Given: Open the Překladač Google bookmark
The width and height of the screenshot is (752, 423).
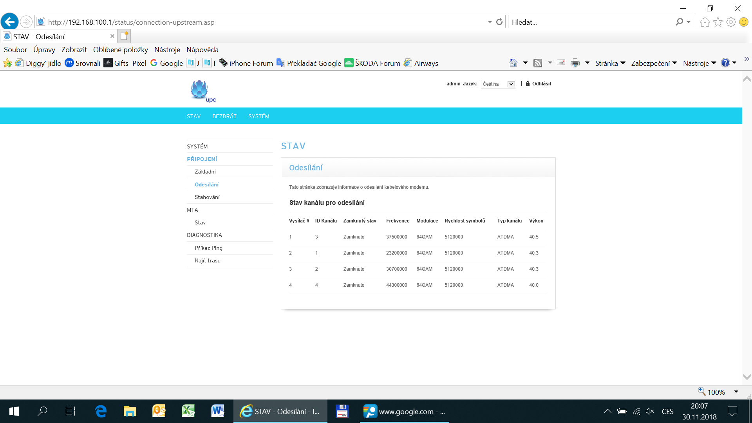Looking at the screenshot, I should tap(309, 63).
